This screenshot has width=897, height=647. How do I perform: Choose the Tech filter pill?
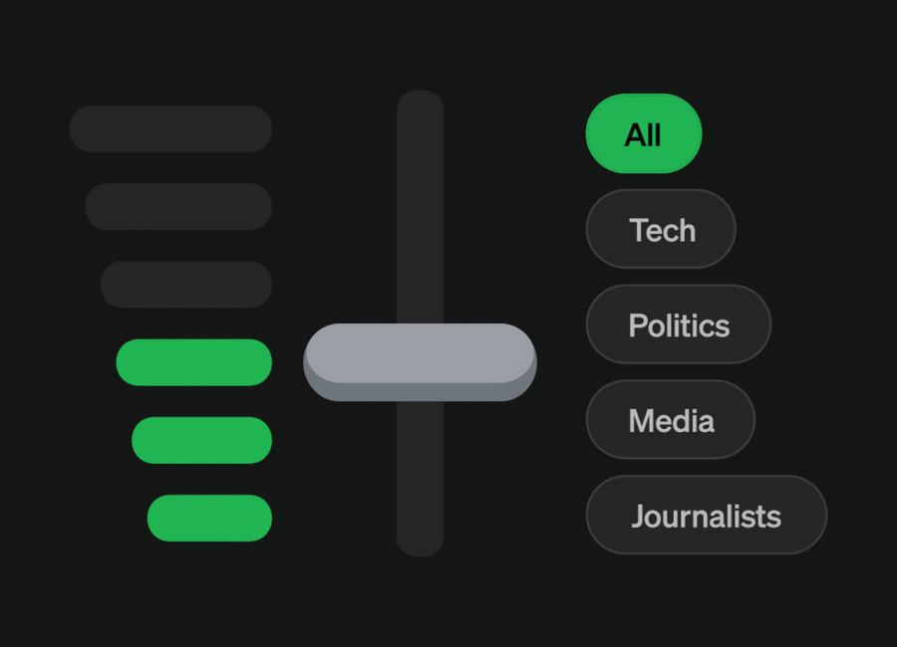click(661, 229)
